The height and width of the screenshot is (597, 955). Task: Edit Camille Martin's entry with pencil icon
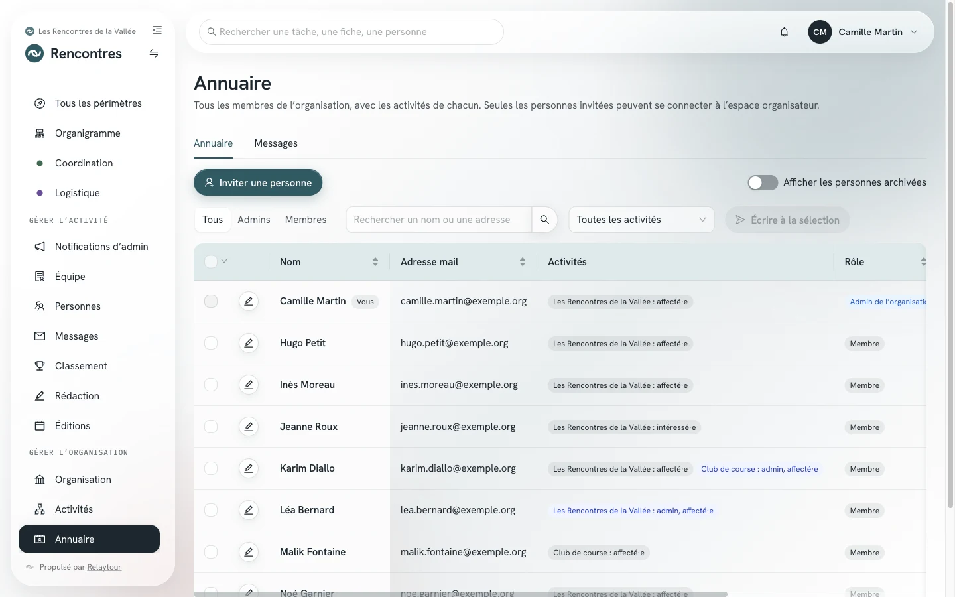249,301
